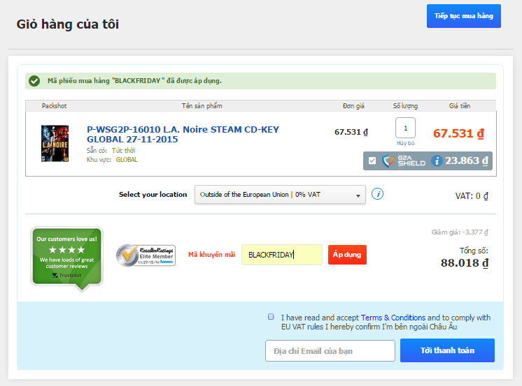
Task: Click the Mã khuyến mãi label
Action: (212, 255)
